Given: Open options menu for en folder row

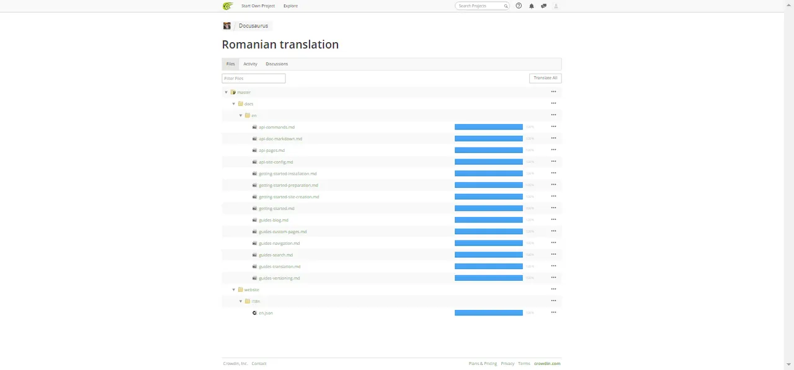Looking at the screenshot, I should (x=553, y=115).
